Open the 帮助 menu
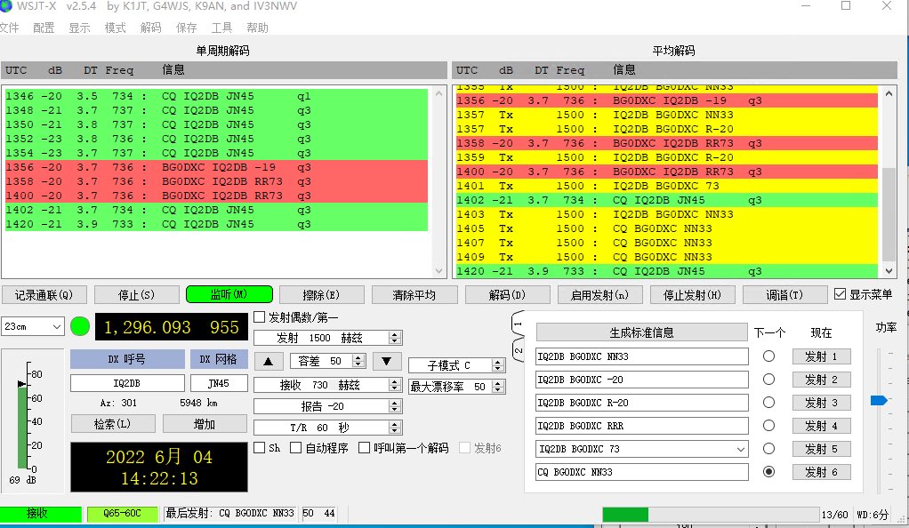Screen dimensions: 909x528 point(257,28)
